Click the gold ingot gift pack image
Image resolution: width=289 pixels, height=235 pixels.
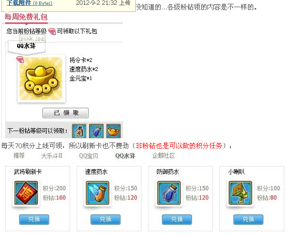(x=41, y=79)
